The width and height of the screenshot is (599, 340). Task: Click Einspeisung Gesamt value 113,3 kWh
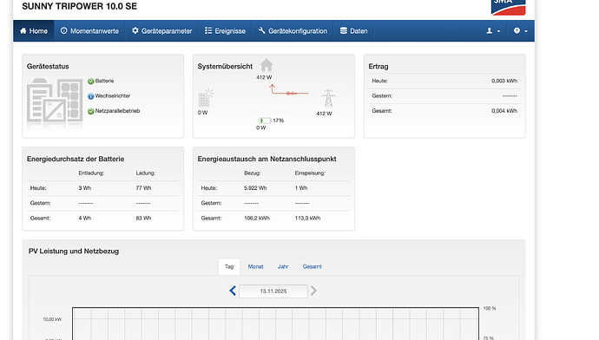307,219
